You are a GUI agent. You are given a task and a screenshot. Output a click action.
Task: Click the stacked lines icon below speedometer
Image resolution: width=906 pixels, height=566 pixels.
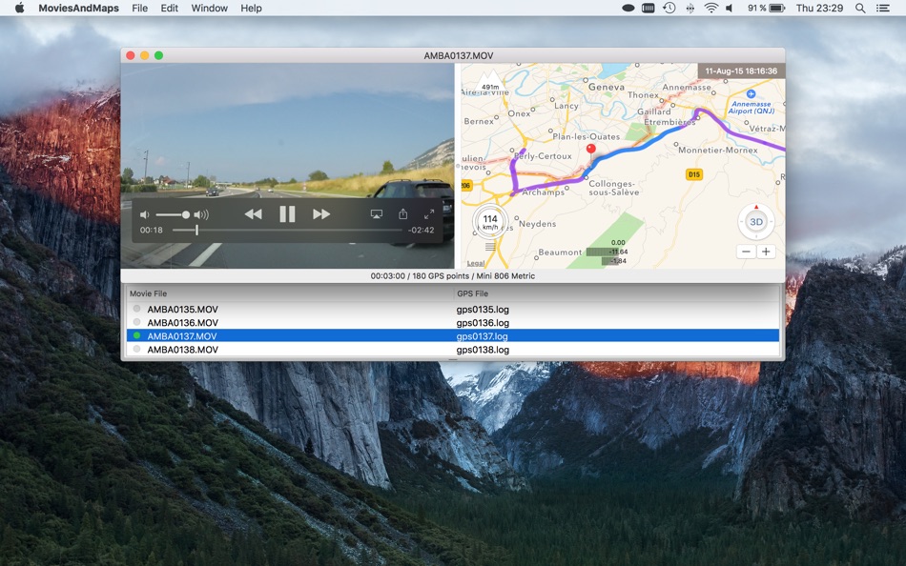click(490, 247)
